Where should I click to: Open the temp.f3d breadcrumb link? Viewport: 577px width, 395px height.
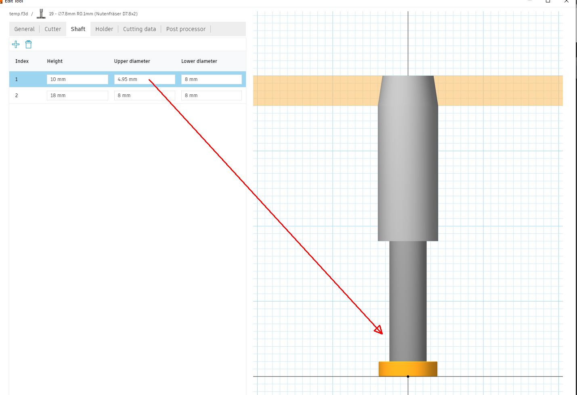click(19, 13)
